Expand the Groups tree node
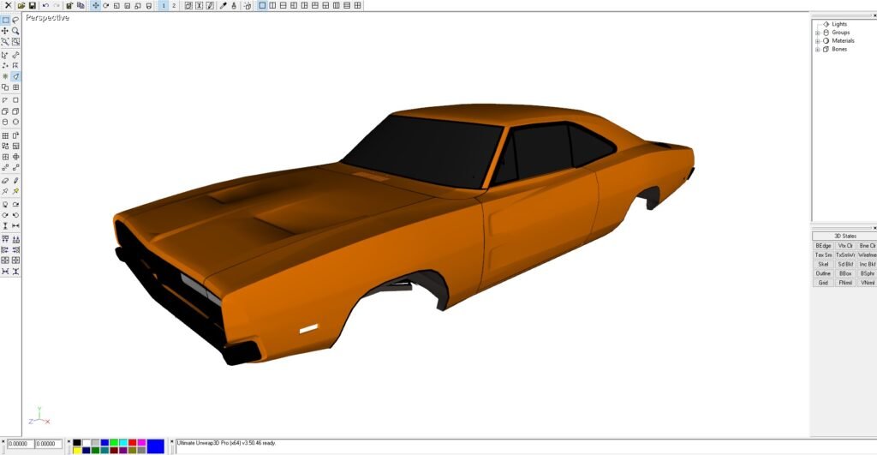 (817, 33)
